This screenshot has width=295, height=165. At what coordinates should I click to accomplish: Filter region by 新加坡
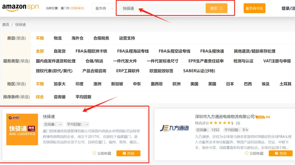pos(117,84)
